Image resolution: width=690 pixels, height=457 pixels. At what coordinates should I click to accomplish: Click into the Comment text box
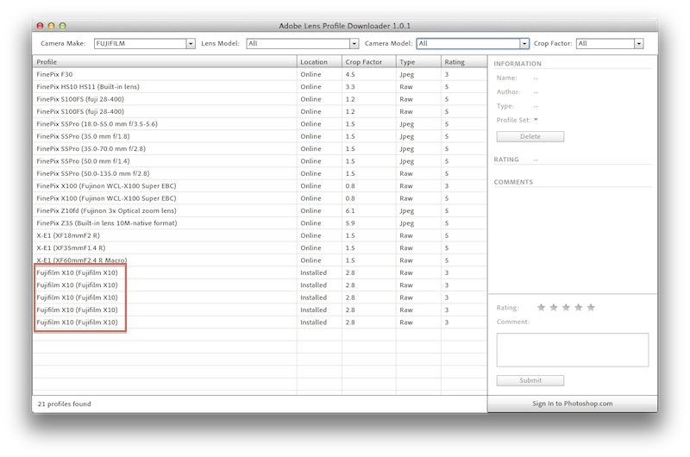pyautogui.click(x=572, y=350)
